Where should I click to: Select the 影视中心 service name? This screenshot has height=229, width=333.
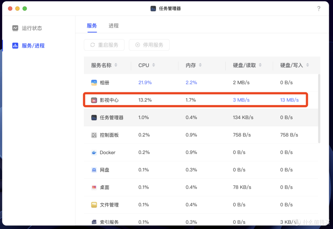109,100
